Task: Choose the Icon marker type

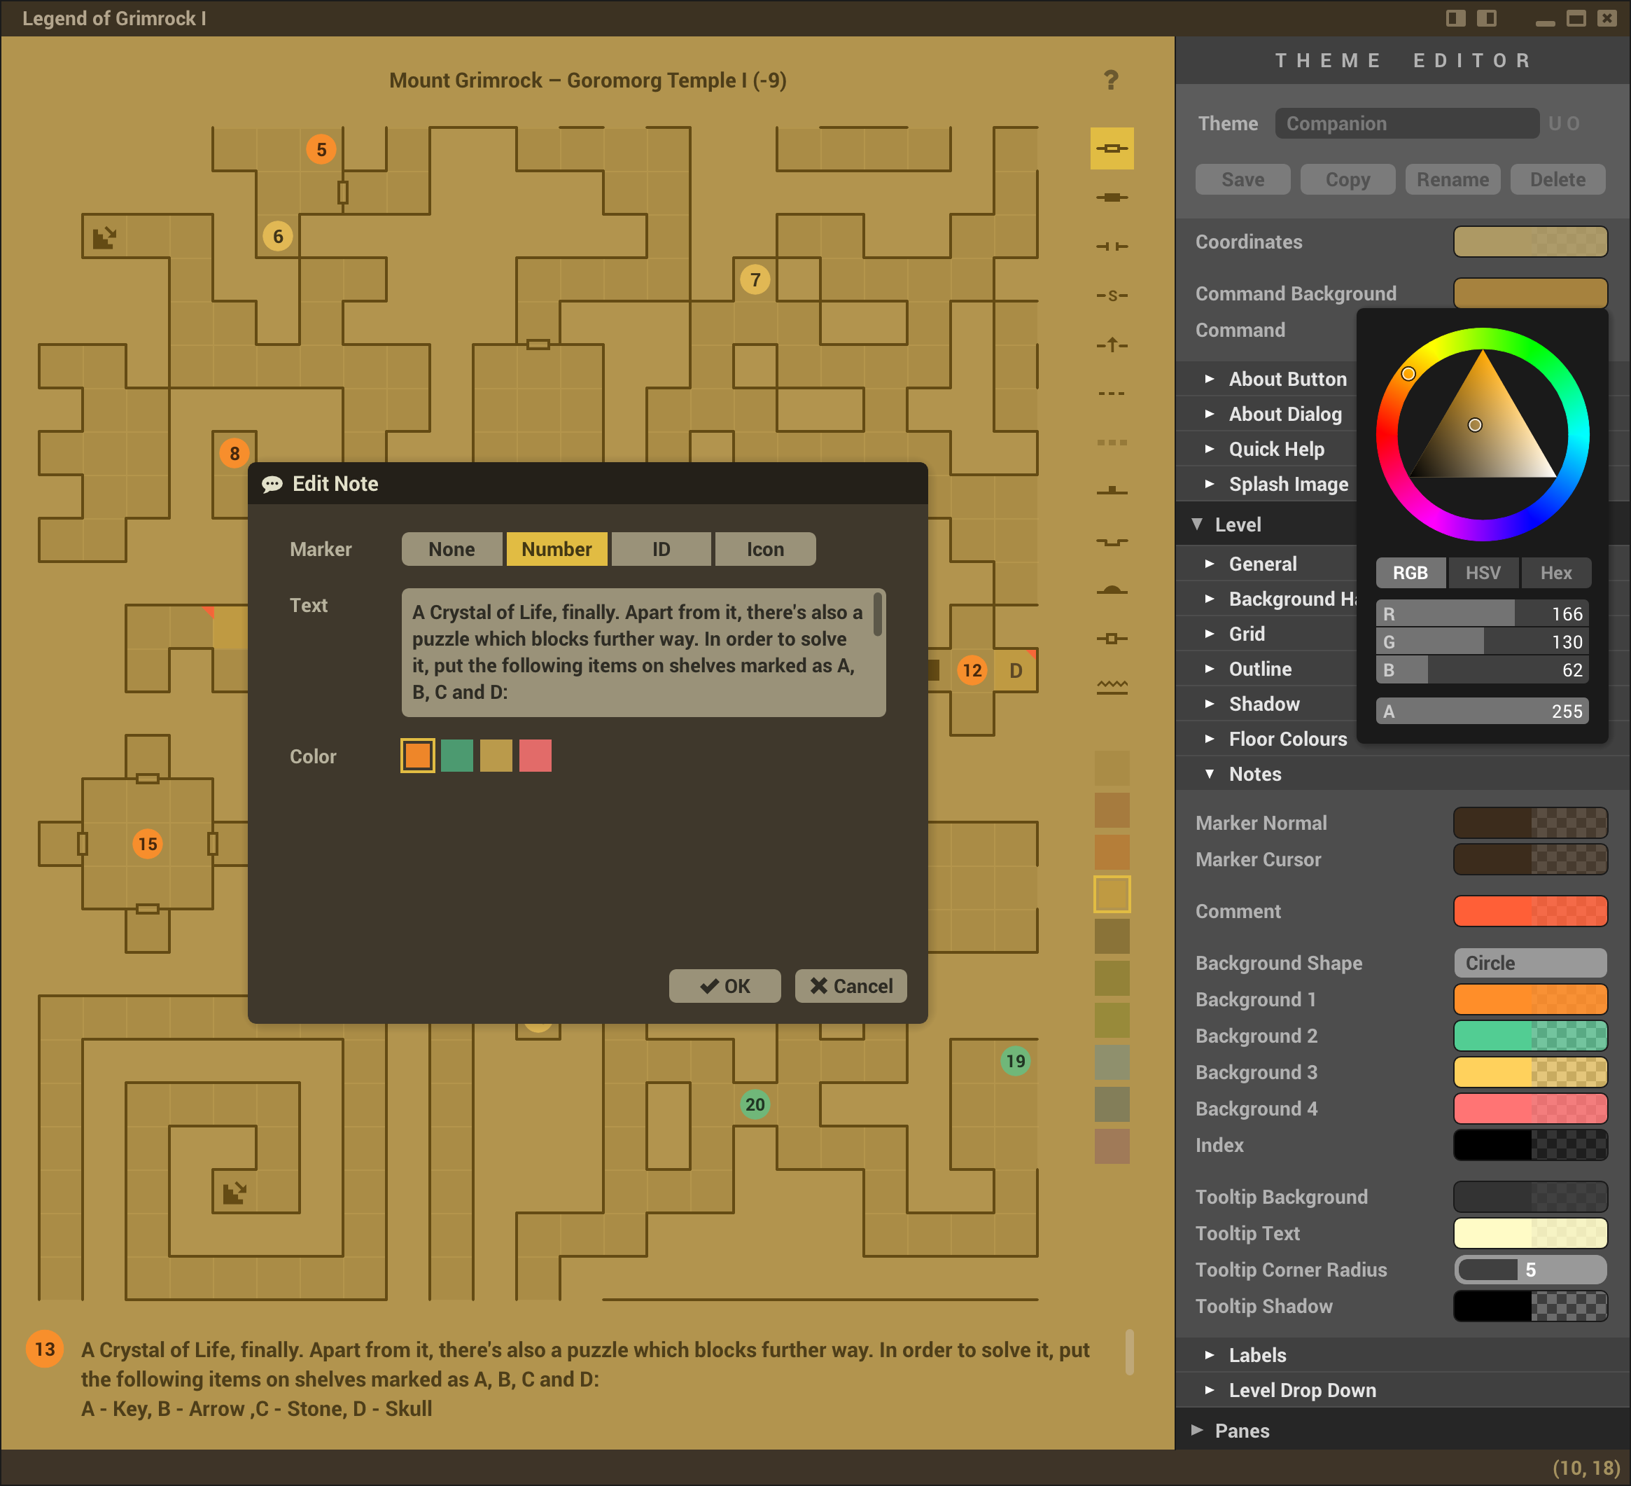Action: tap(764, 549)
